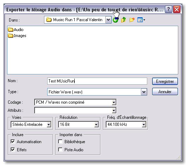Viewport: 186px width, 165px height.
Task: Go up one folder level icon
Action: (124, 20)
